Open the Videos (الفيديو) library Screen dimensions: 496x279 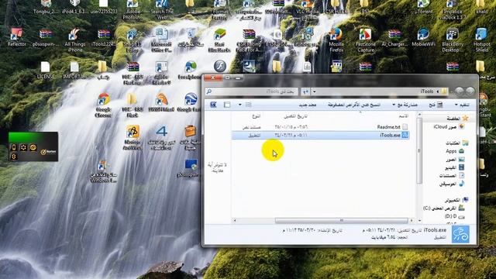455,167
